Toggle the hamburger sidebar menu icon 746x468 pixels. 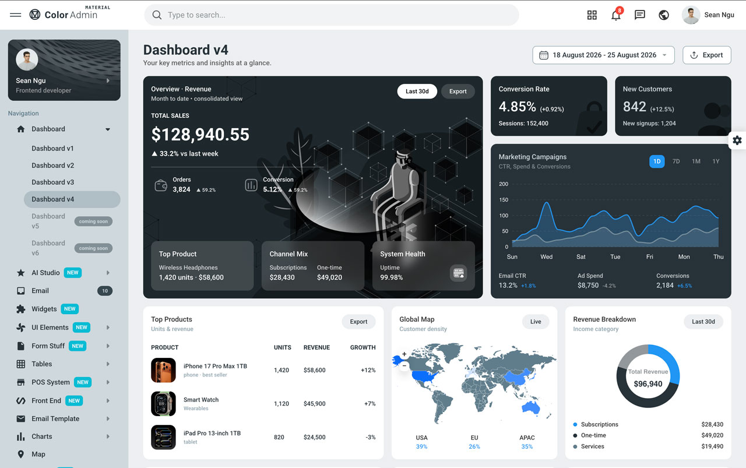tap(16, 15)
